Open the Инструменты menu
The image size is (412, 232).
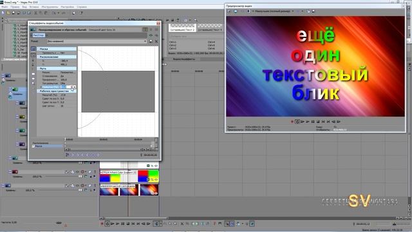50,7
